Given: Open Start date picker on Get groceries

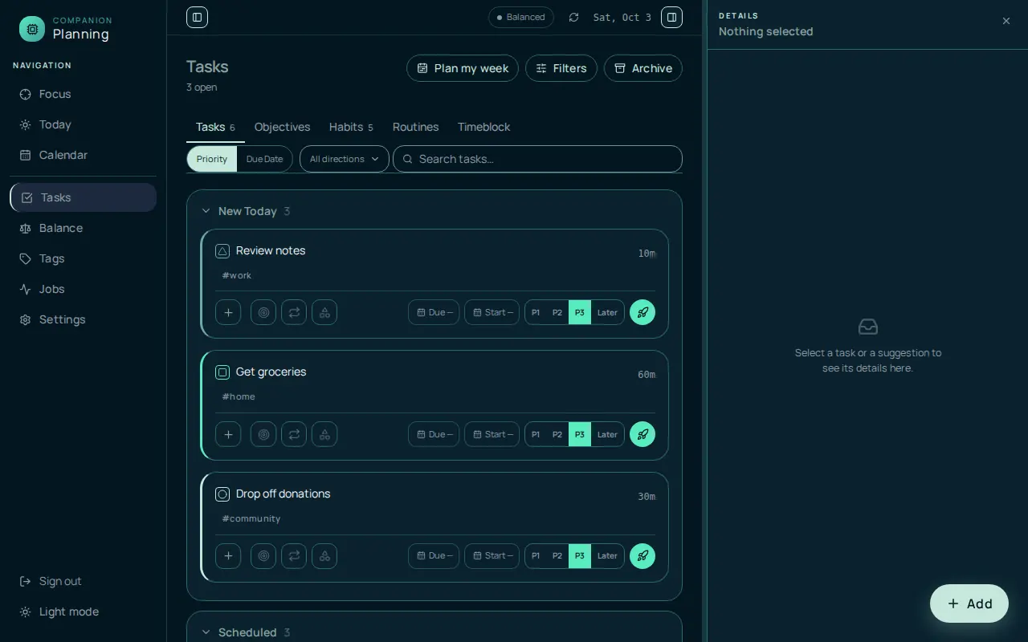Looking at the screenshot, I should [x=492, y=434].
